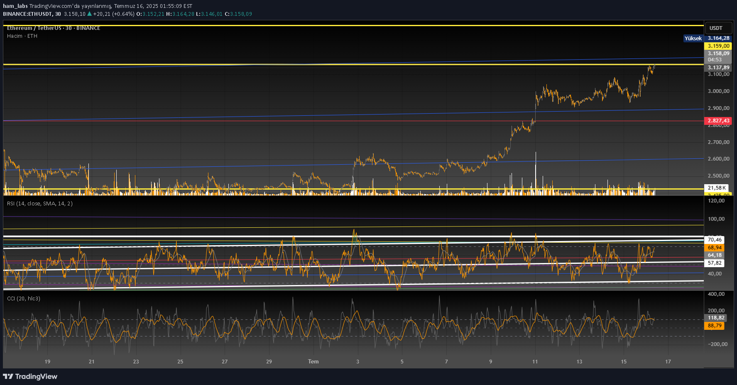Screen dimensions: 737x385
Task: Click the RSI value tag 57,82
Action: (715, 263)
